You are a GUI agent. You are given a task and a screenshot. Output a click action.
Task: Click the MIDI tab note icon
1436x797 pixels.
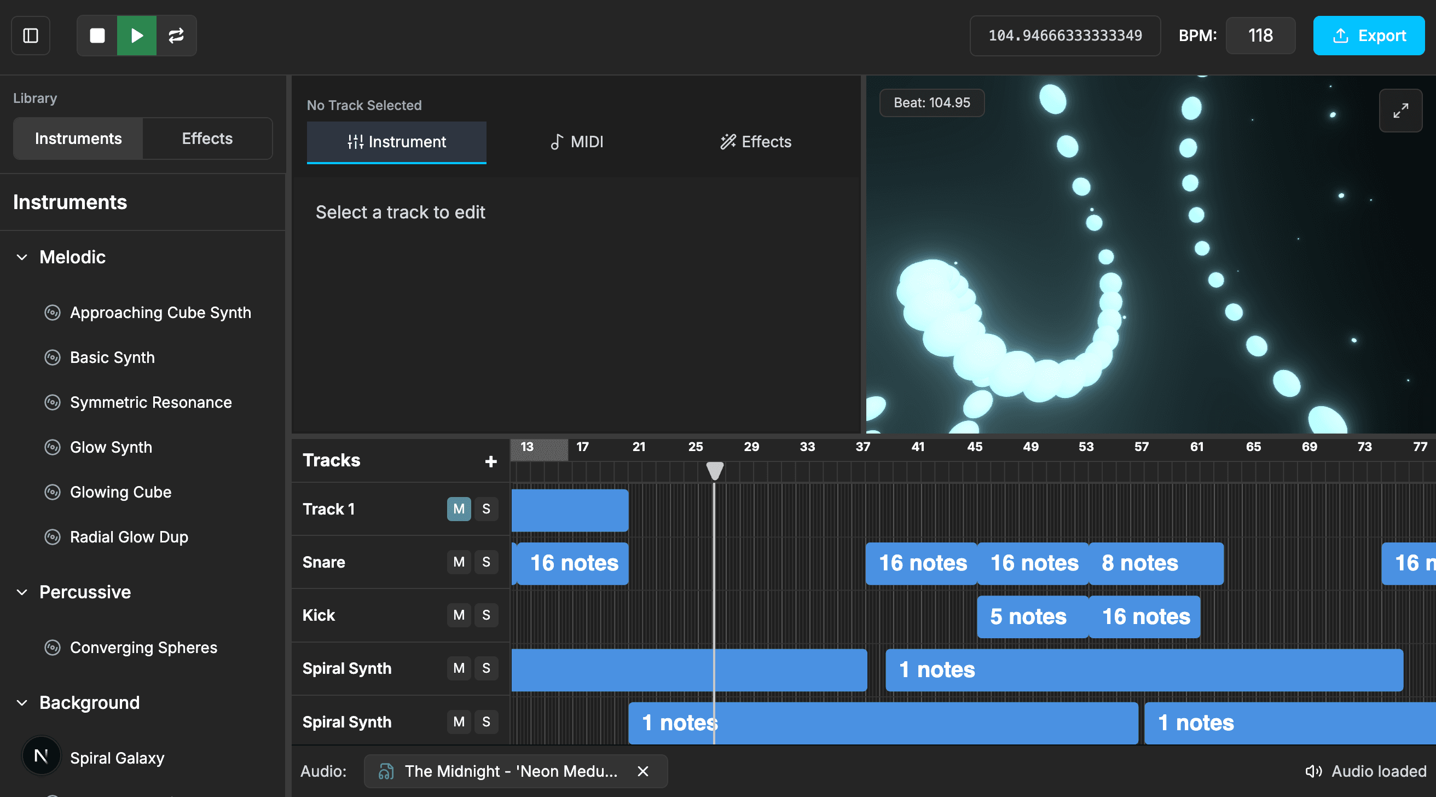click(557, 142)
